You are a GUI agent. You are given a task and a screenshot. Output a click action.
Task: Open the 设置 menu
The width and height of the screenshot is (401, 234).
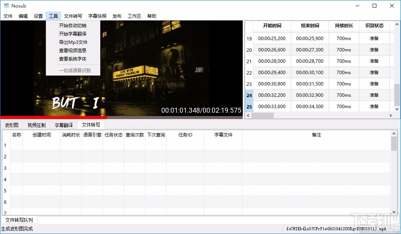tap(38, 16)
